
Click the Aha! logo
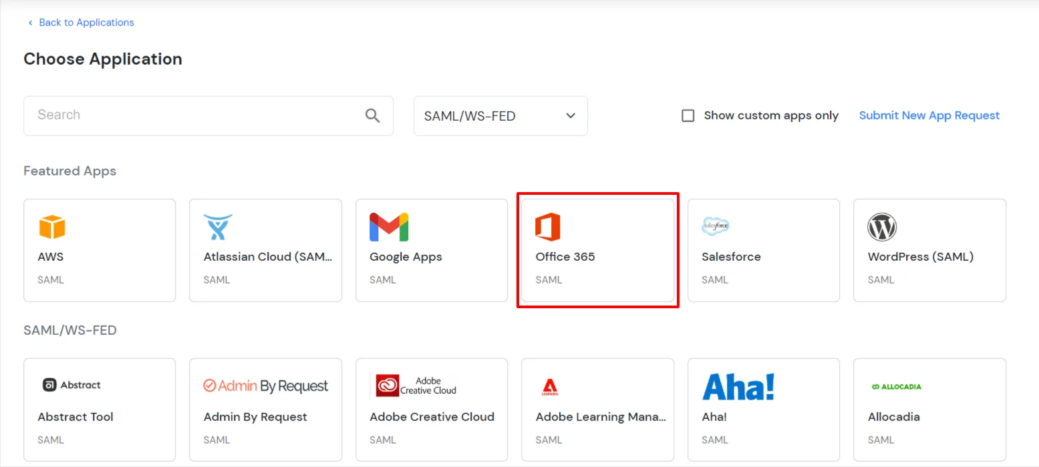(x=738, y=386)
